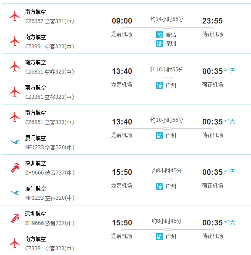Click the China Southern logo beside CZ3991
Screen dimensions: 251x255
coord(15,41)
